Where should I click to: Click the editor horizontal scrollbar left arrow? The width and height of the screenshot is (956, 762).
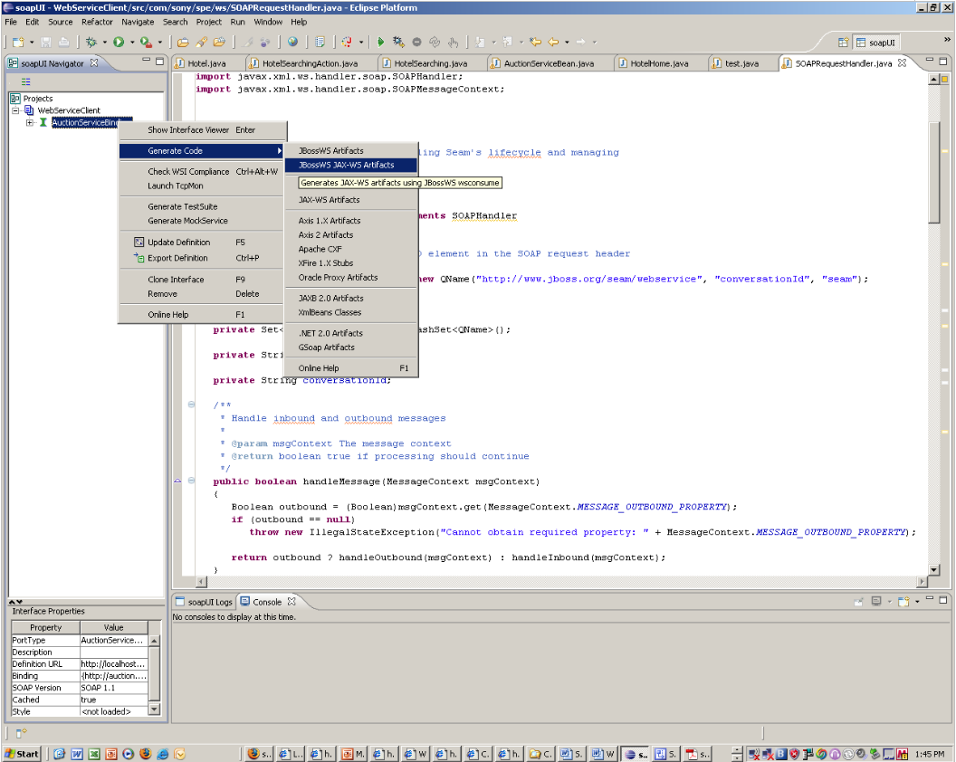coord(201,582)
